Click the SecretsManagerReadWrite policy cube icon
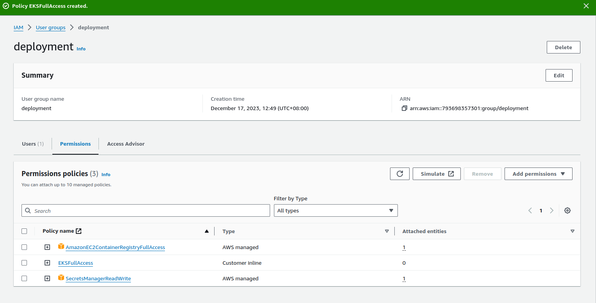Viewport: 596px width, 303px height. click(x=61, y=278)
